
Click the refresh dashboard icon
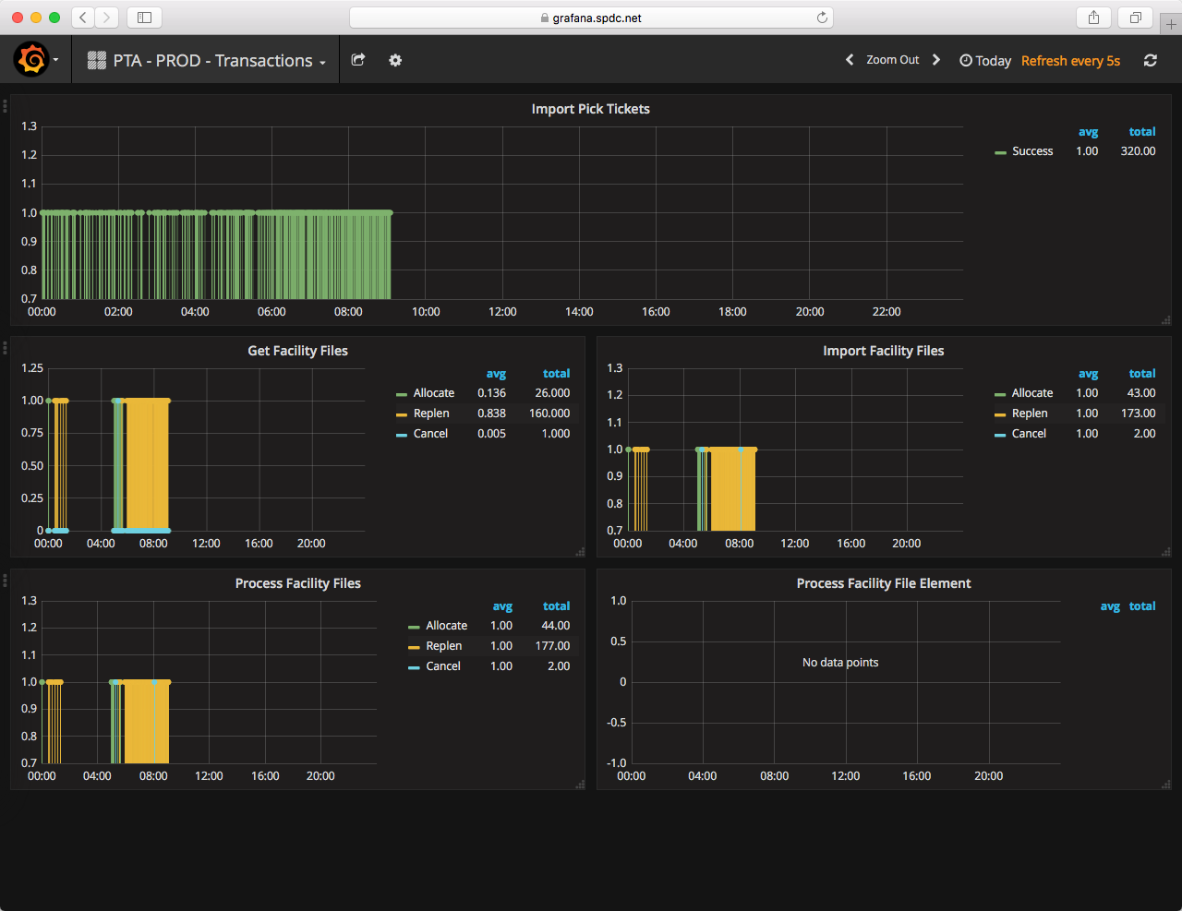click(1150, 60)
